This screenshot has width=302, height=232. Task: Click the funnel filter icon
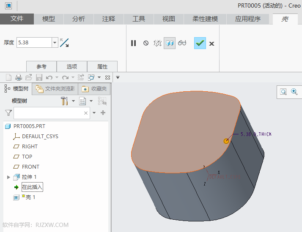click(x=8, y=113)
